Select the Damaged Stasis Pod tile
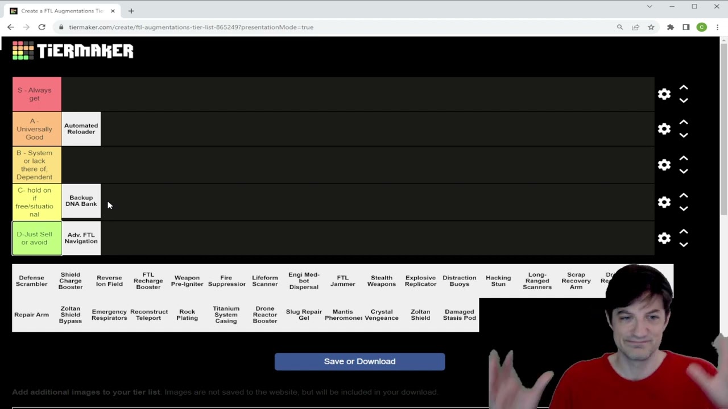Image resolution: width=728 pixels, height=409 pixels. (x=460, y=315)
